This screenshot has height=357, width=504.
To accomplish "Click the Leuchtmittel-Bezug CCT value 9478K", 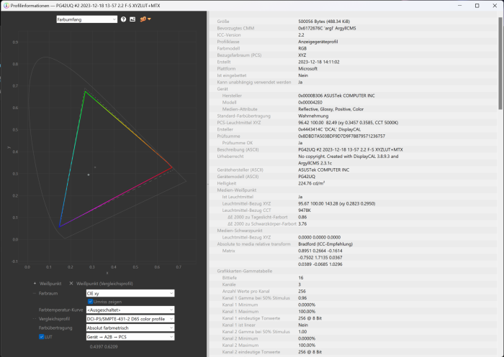I will 305,210.
